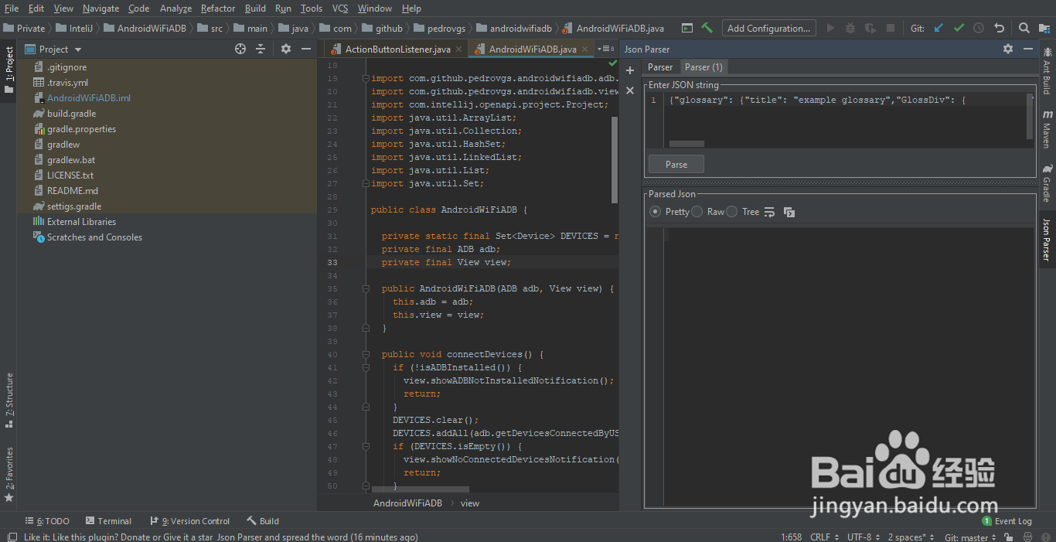The height and width of the screenshot is (542, 1056).
Task: Open the UTF-8 encoding selector
Action: click(x=863, y=537)
